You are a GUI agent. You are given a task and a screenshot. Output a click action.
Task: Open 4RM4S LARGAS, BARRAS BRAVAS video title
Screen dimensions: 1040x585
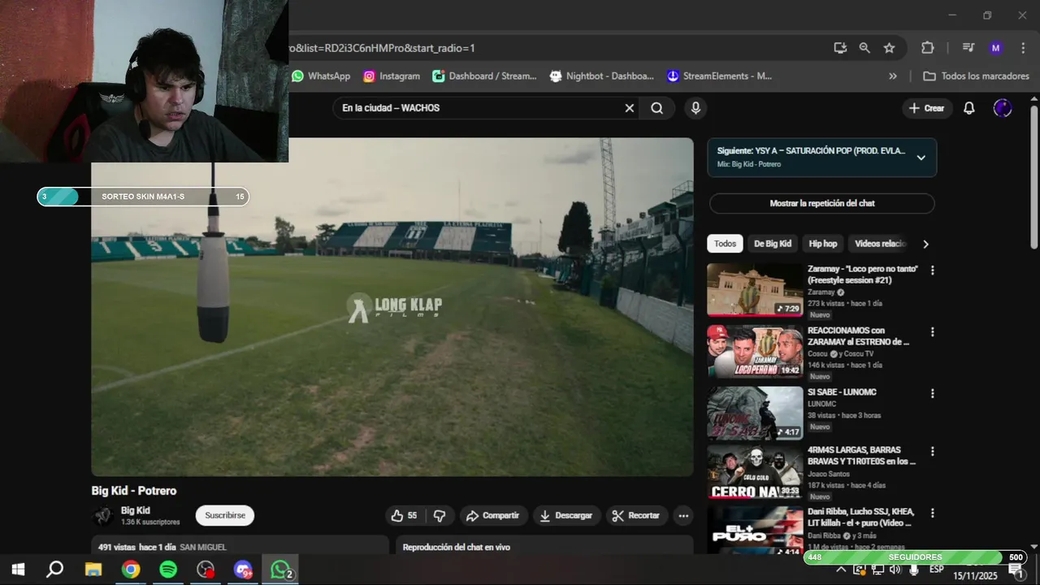coord(861,455)
